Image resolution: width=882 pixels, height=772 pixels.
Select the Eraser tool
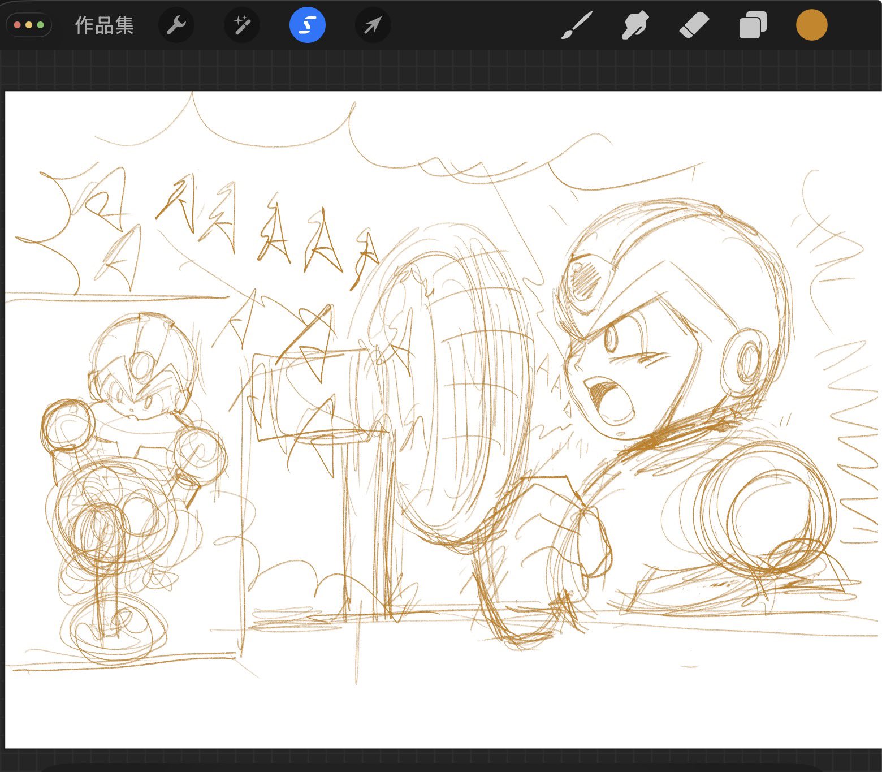(694, 25)
